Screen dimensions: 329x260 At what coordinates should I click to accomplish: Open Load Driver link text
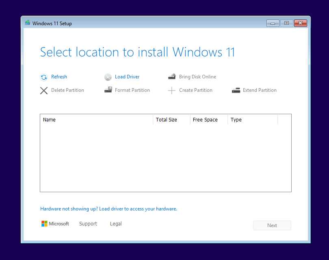point(127,77)
